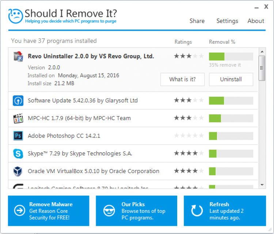Click the arrow icon in Remove Malware
Viewport: 274px width, 234px height.
tap(20, 210)
